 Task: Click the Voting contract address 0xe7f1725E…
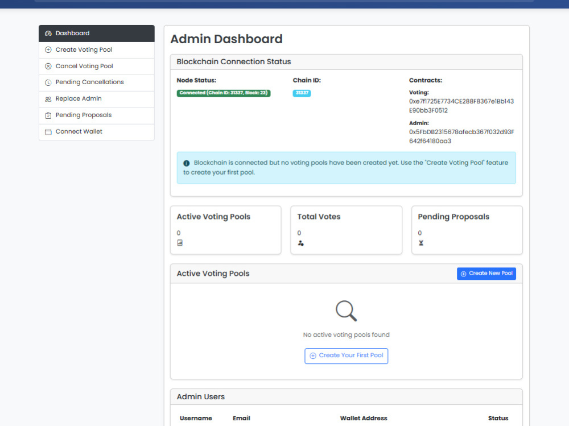[x=461, y=106]
